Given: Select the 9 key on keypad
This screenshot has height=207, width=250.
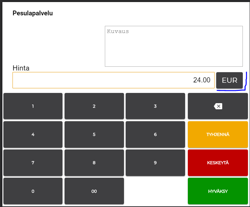Looking at the screenshot, I should [x=155, y=163].
